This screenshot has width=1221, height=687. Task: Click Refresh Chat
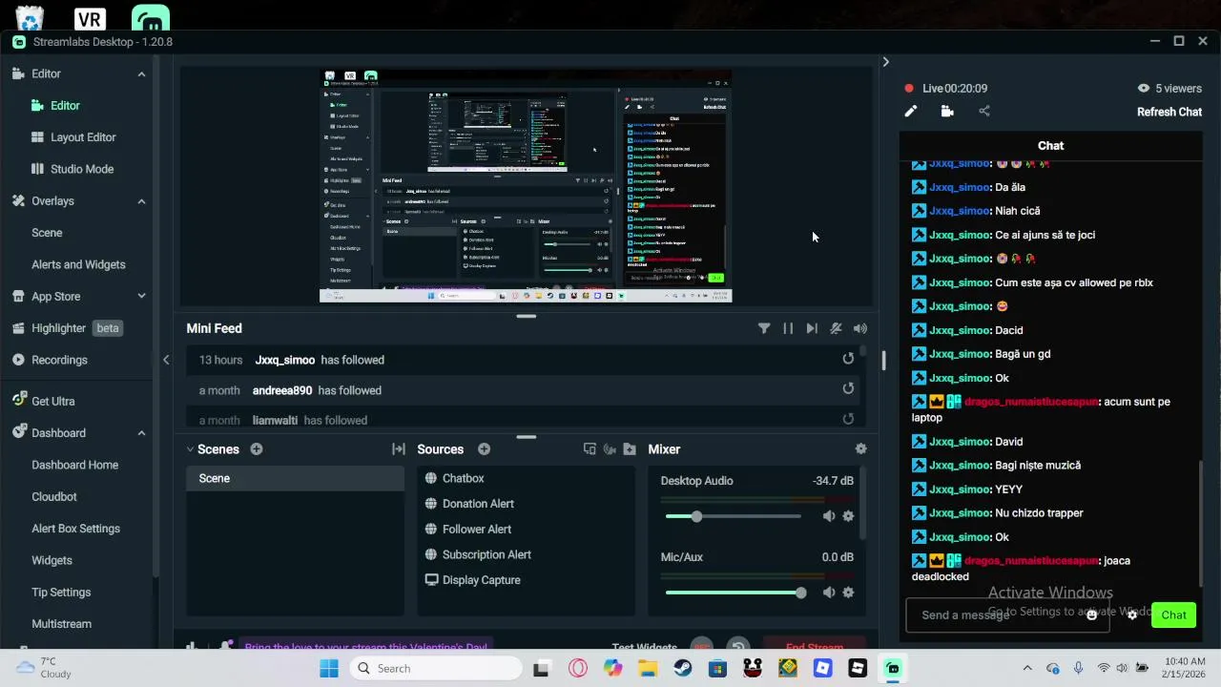[1169, 112]
